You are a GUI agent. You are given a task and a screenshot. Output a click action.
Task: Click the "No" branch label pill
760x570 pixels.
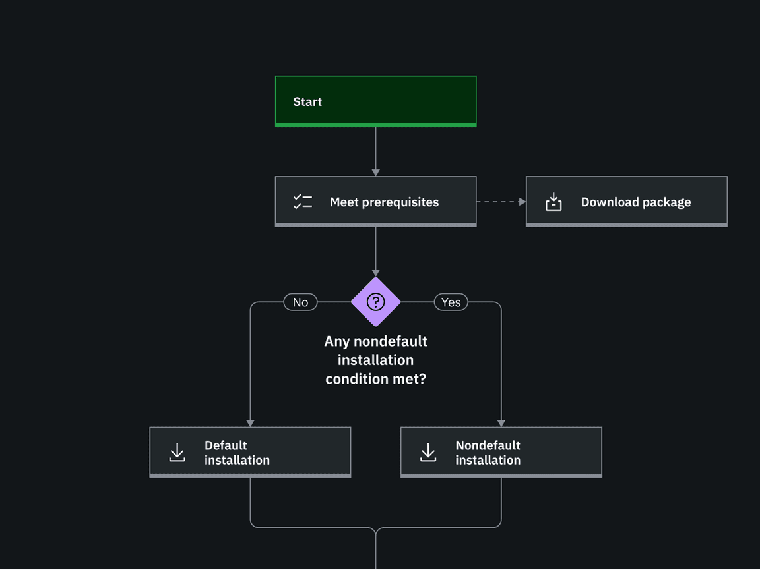[x=300, y=302]
